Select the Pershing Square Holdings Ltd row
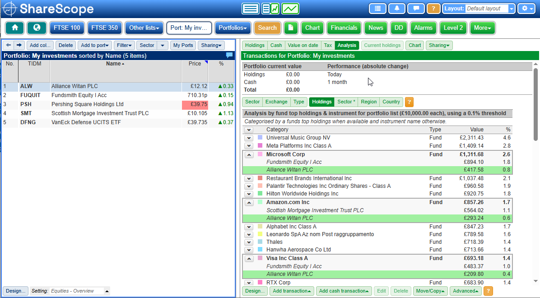Viewport: 540px width, 298px height. tap(87, 104)
